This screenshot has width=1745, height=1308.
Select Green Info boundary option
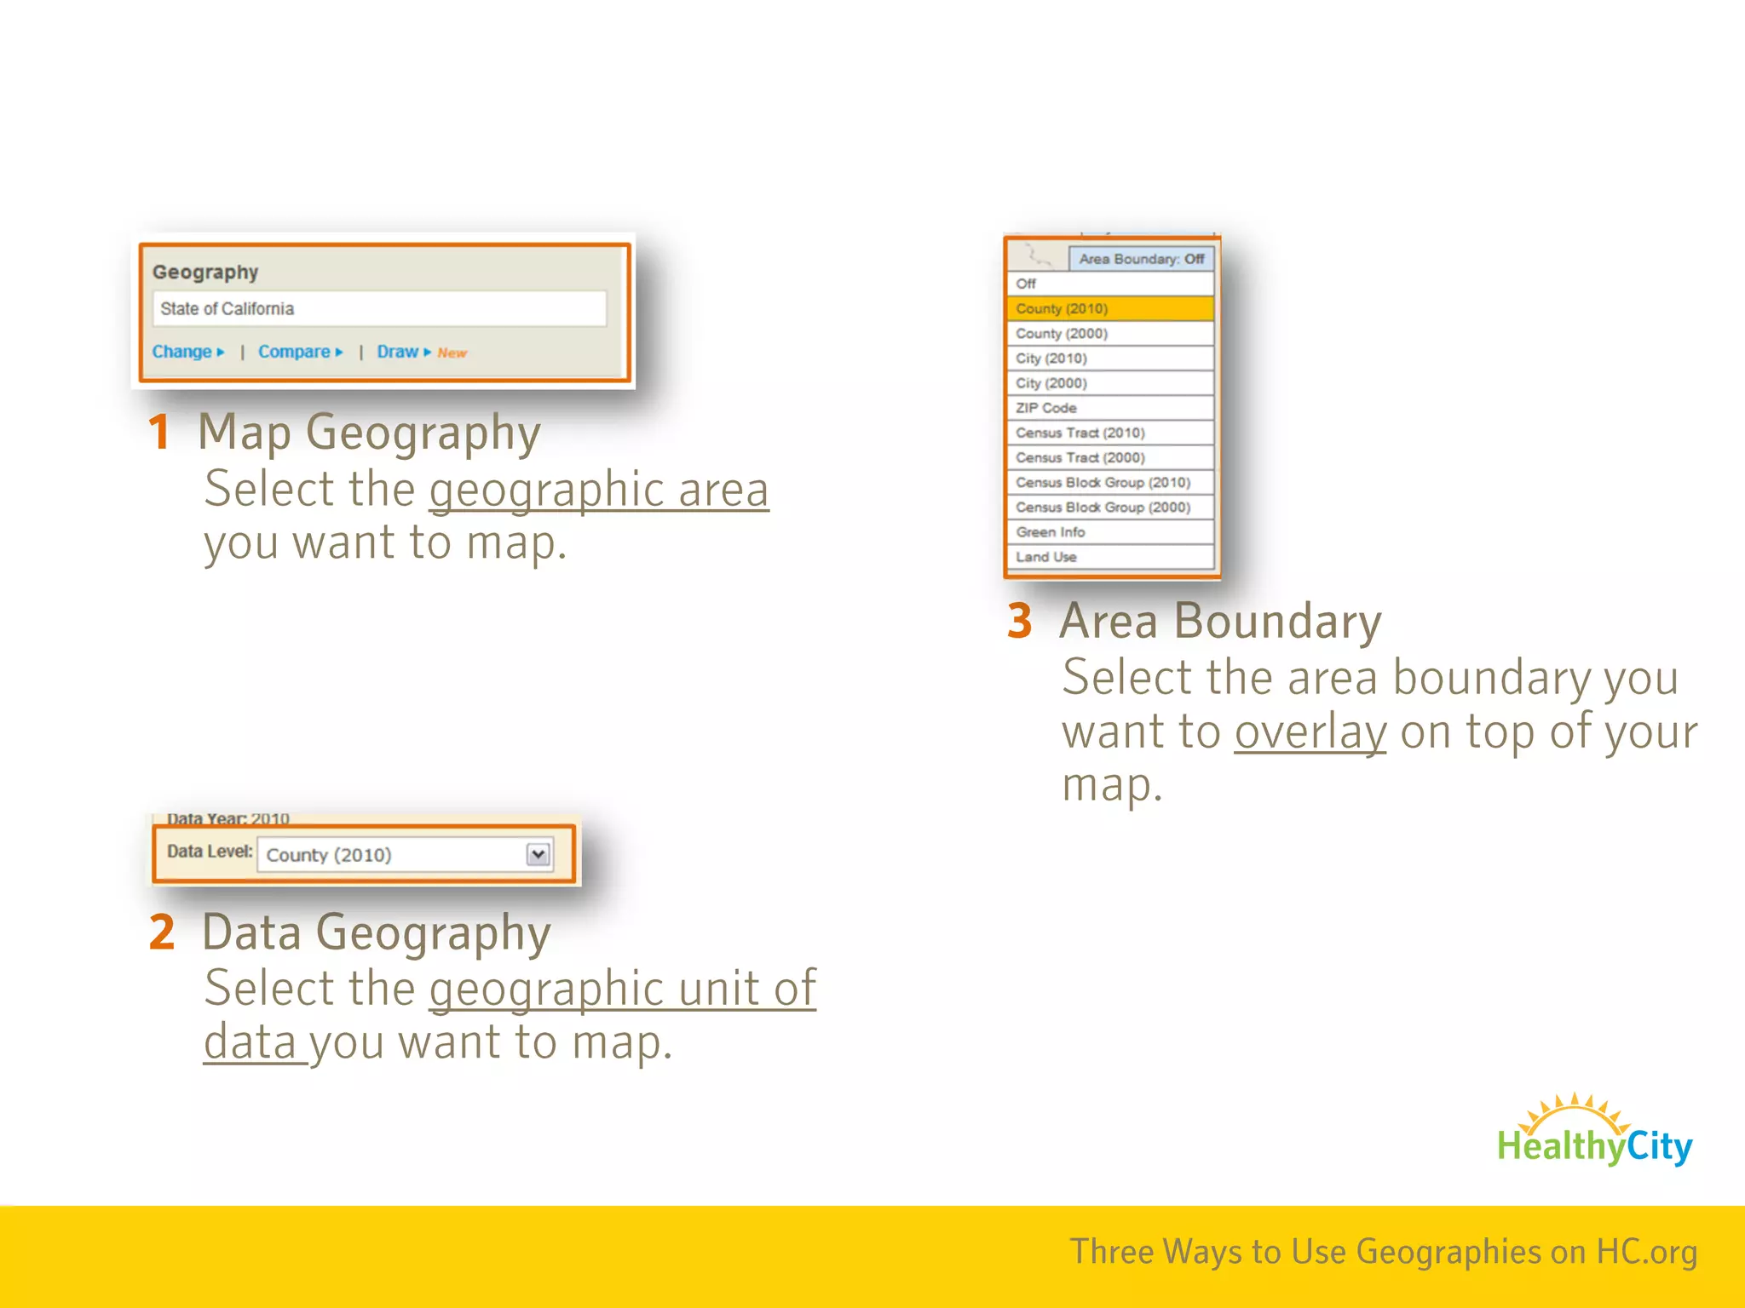(1109, 531)
